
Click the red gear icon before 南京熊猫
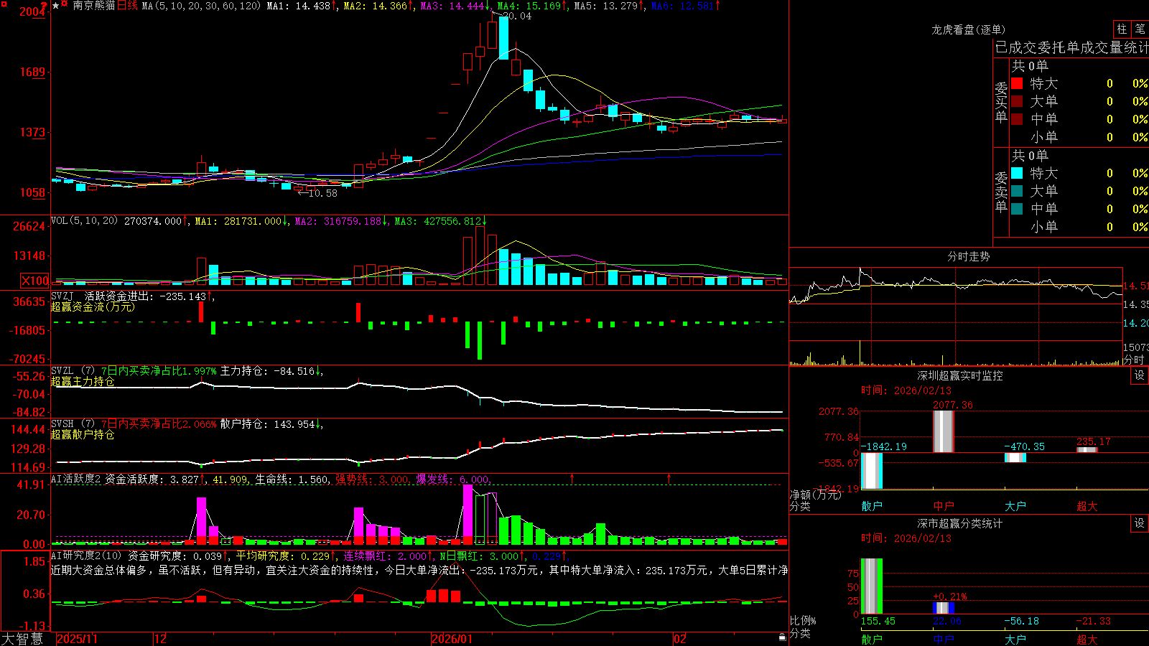64,3
